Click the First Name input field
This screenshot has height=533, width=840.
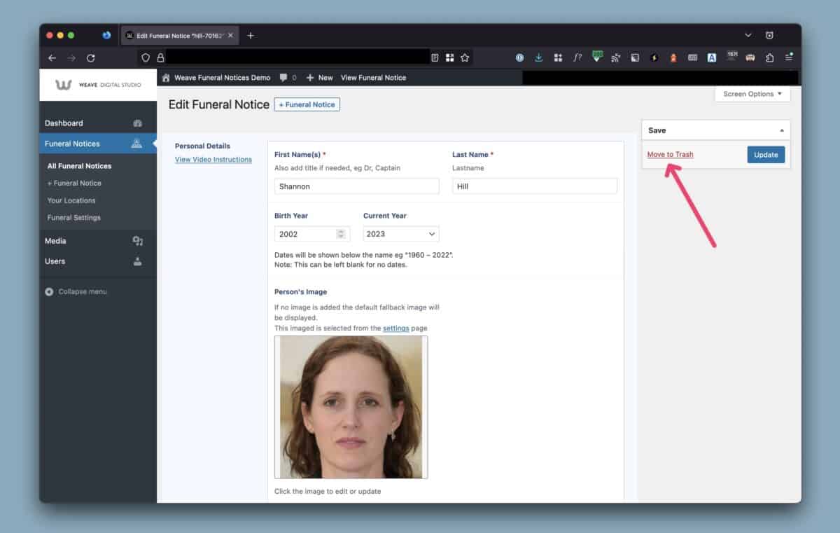(356, 186)
